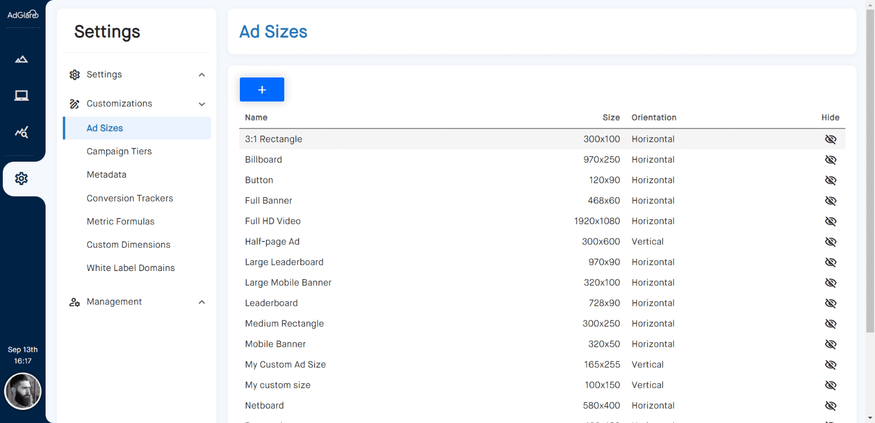Open Campaign Tiers settings

(x=119, y=151)
